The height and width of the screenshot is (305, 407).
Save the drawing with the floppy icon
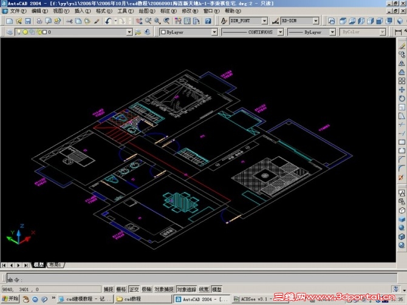pyautogui.click(x=28, y=21)
